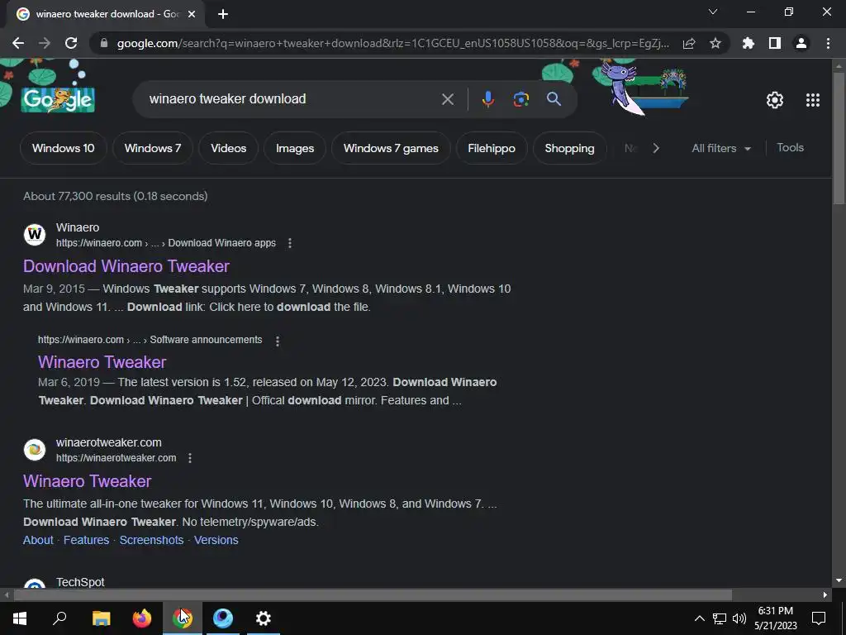Expand the All filters dropdown

[720, 148]
